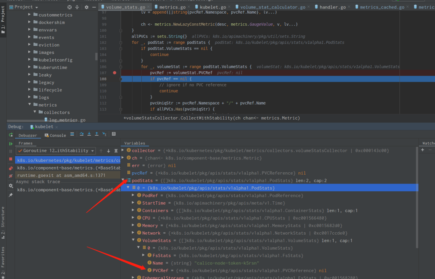435x279 pixels.
Task: Switch to handler.go tab
Action: coord(332,7)
